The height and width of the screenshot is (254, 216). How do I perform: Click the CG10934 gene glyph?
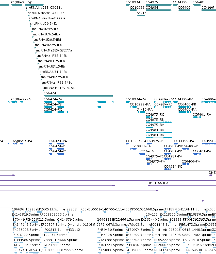click(128, 5)
